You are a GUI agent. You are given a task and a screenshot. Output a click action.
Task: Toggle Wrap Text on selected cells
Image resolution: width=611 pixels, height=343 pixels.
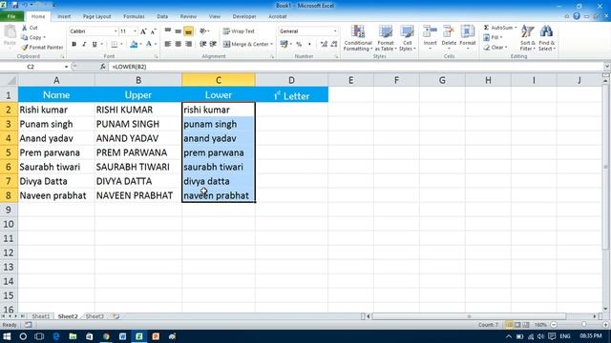239,31
